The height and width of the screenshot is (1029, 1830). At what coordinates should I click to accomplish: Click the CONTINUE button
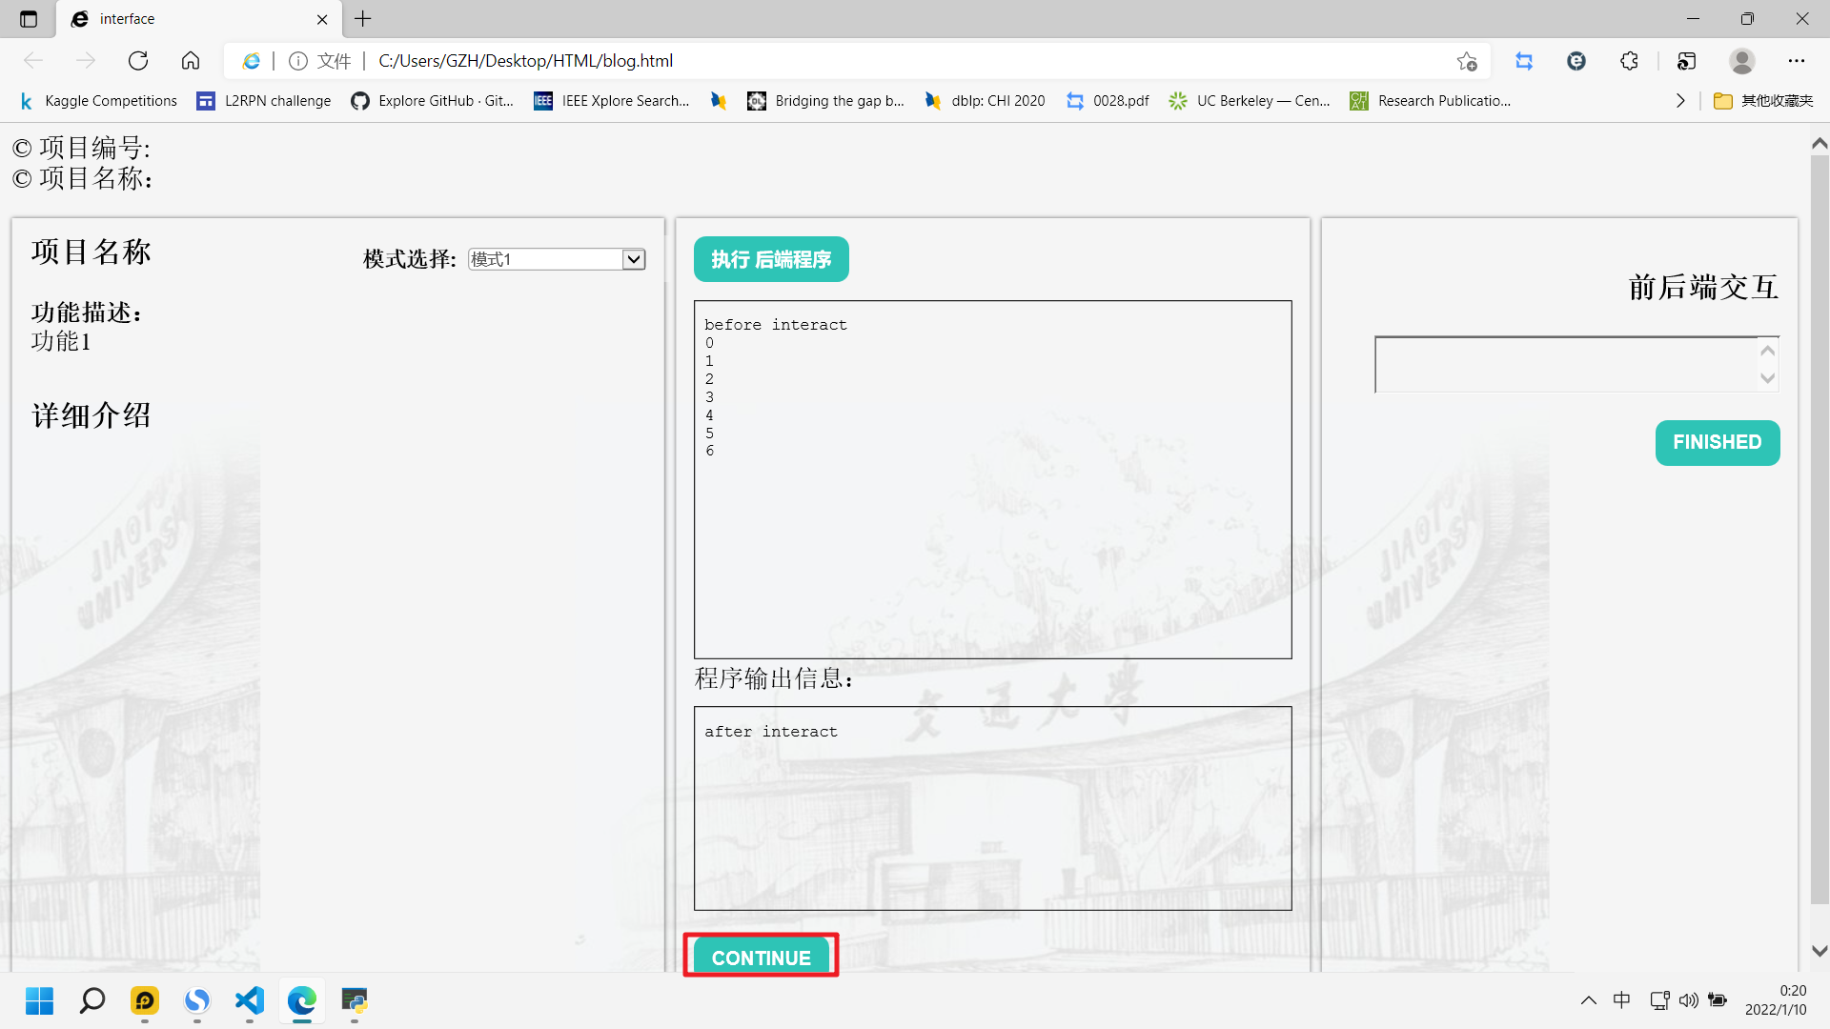point(761,958)
